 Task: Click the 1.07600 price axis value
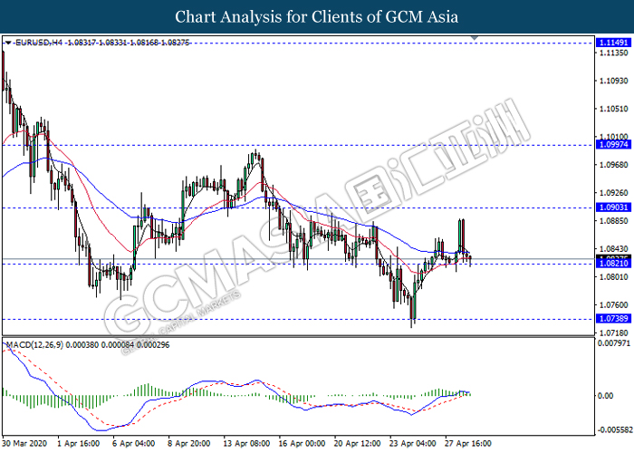click(x=613, y=305)
